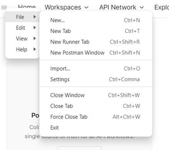Open a New Postman Window

[96, 53]
